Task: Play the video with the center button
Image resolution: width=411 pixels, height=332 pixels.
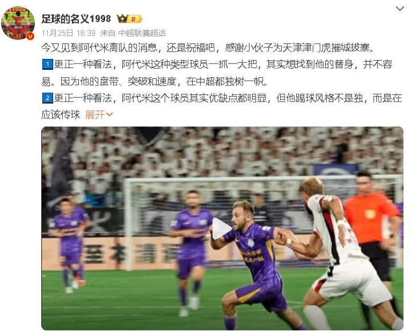Action: pyautogui.click(x=221, y=229)
